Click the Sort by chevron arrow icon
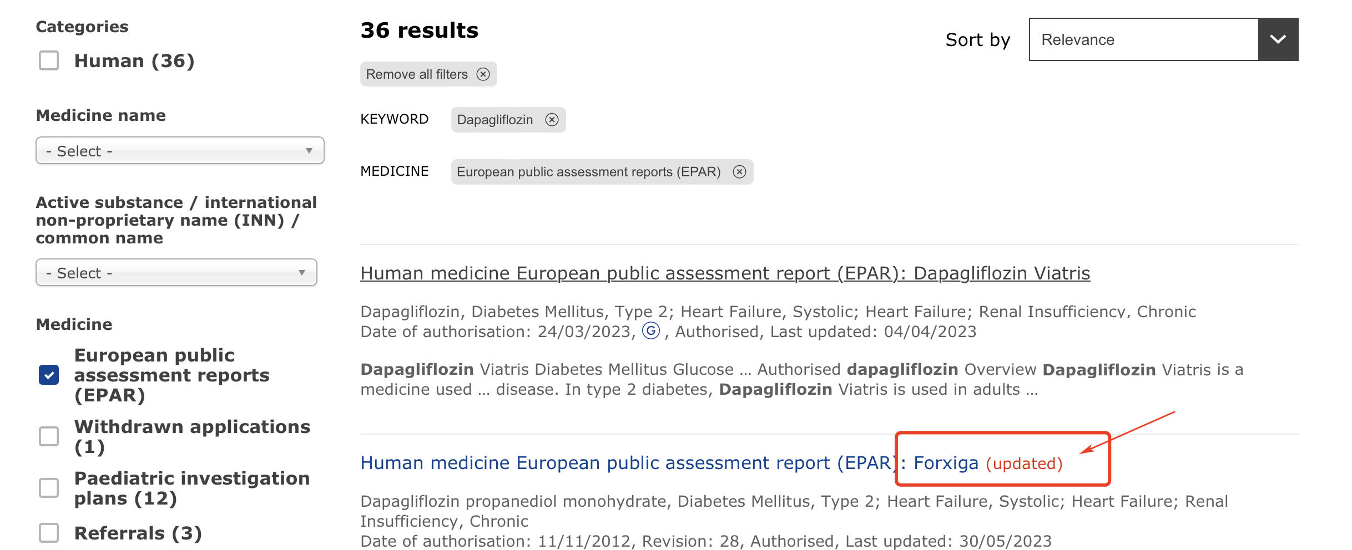The height and width of the screenshot is (550, 1352). coord(1278,39)
